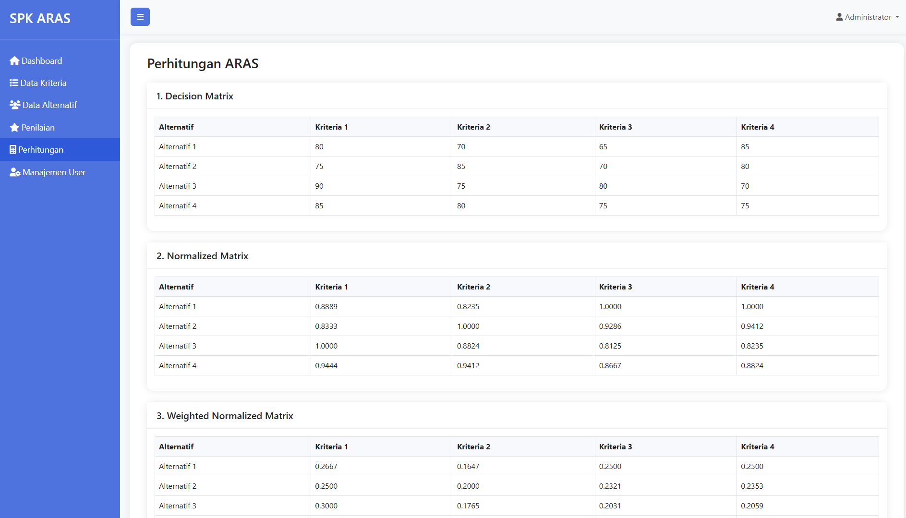Click the Perhitungan calculator icon

(13, 150)
